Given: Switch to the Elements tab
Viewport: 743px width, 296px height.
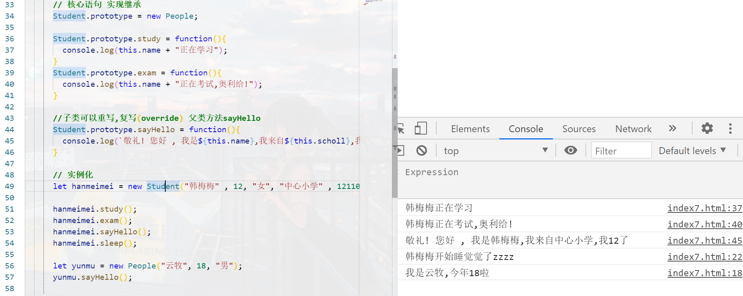Looking at the screenshot, I should pos(470,129).
